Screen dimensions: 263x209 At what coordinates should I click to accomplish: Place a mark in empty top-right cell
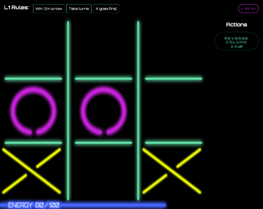click(174, 49)
